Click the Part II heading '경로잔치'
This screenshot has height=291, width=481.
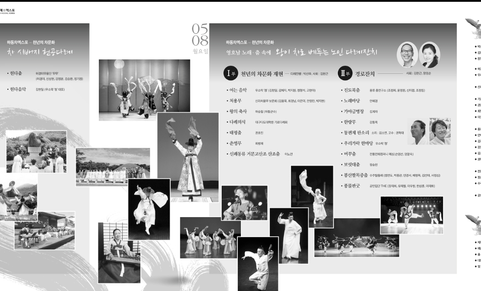pos(365,74)
